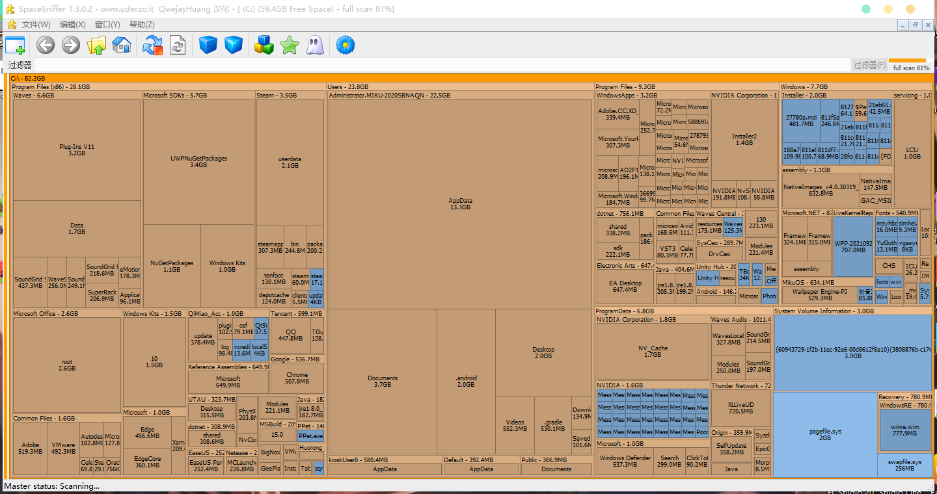
Task: Select the WFP-2021092 707.0MB block
Action: click(x=853, y=246)
